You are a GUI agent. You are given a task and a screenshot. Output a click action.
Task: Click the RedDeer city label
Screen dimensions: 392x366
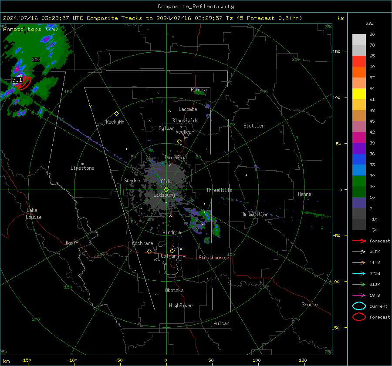pyautogui.click(x=185, y=132)
